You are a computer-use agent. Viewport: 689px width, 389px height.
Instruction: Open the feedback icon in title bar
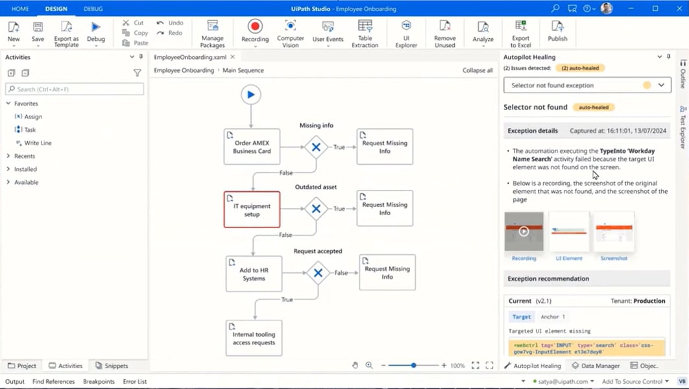pos(572,8)
